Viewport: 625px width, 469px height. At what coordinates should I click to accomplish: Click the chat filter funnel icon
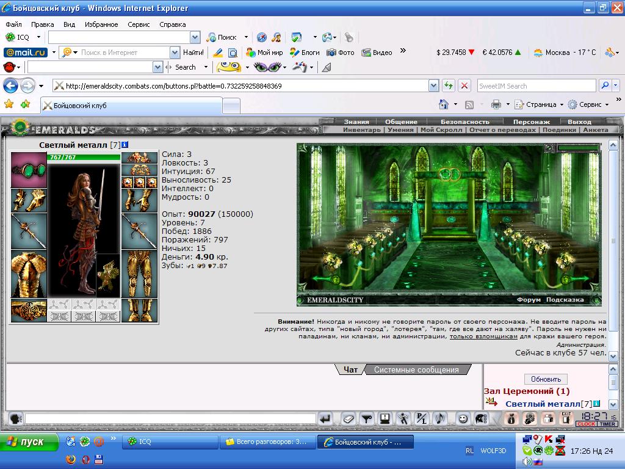366,419
